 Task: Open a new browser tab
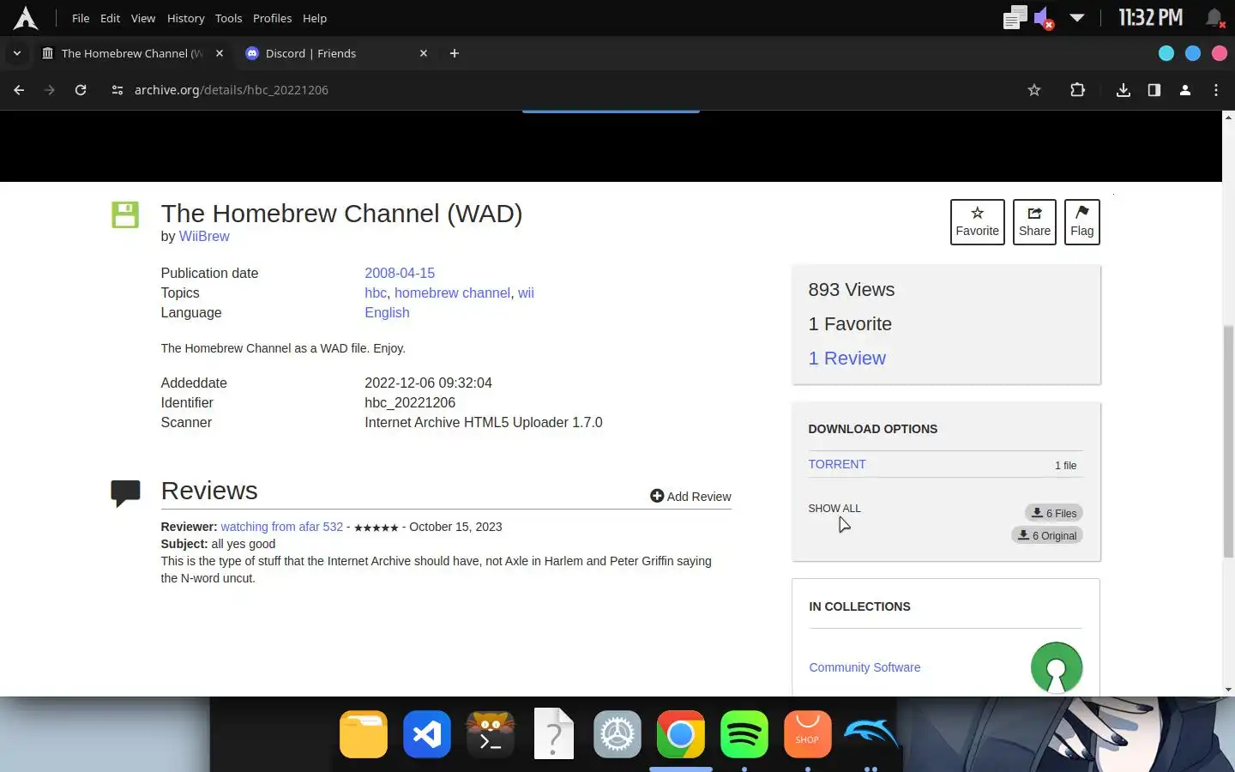tap(455, 53)
